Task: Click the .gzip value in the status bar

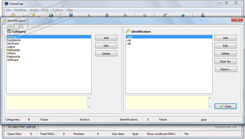Action: coord(203,120)
